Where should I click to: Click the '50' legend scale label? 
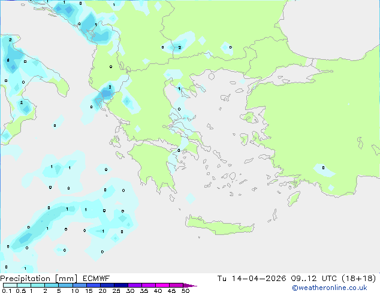tap(185, 291)
